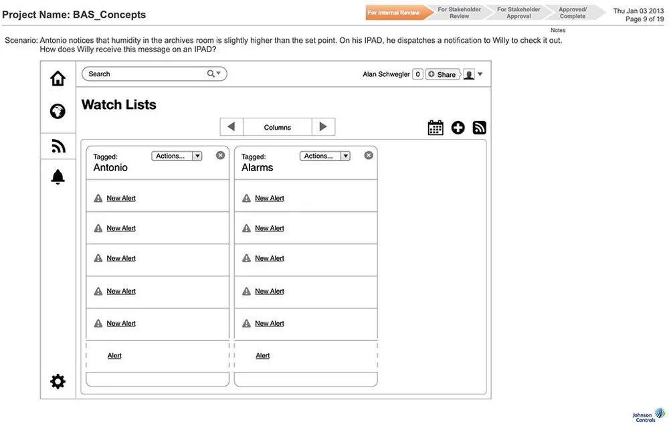Expand the search options arrow
This screenshot has width=669, height=426.
click(x=219, y=74)
